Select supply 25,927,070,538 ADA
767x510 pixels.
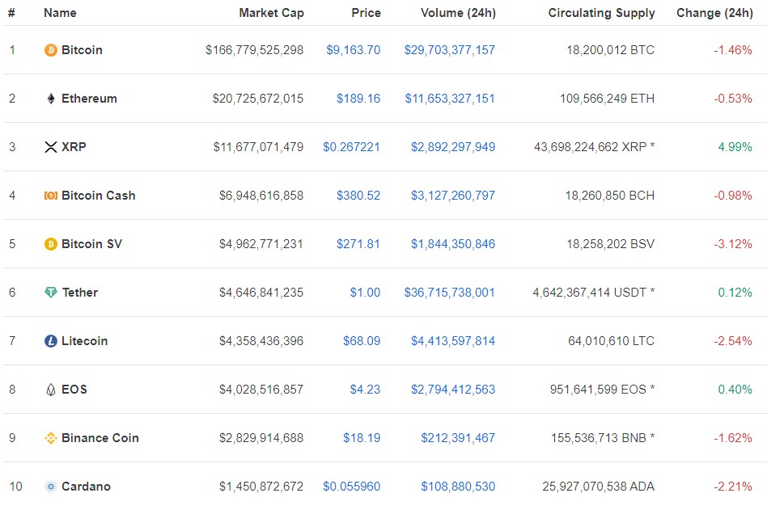pos(598,486)
